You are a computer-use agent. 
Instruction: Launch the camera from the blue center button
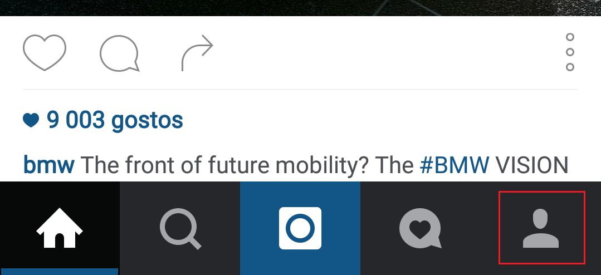(x=300, y=228)
